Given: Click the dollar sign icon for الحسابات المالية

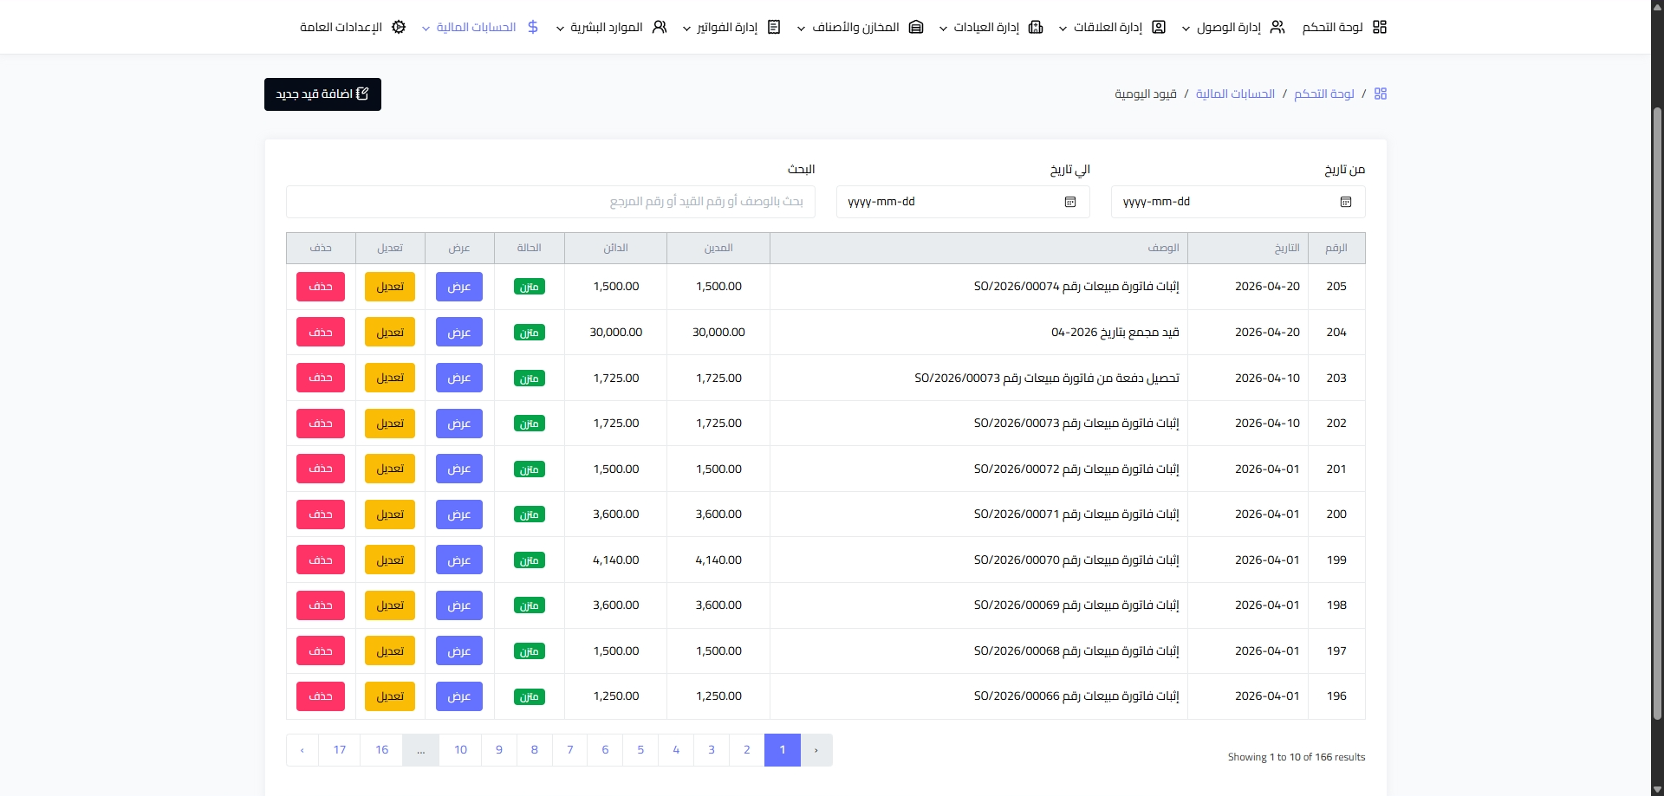Looking at the screenshot, I should coord(533,27).
